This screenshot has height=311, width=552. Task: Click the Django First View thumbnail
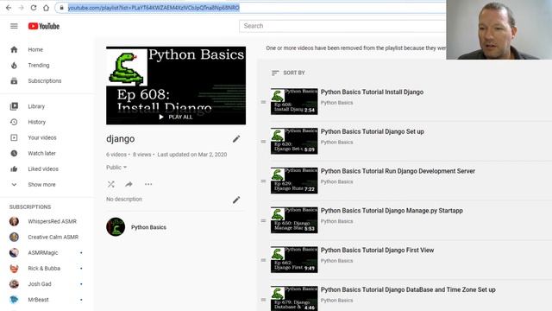pyautogui.click(x=294, y=259)
